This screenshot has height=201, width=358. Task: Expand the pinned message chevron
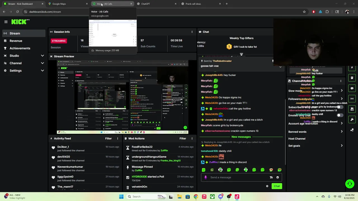point(280,67)
